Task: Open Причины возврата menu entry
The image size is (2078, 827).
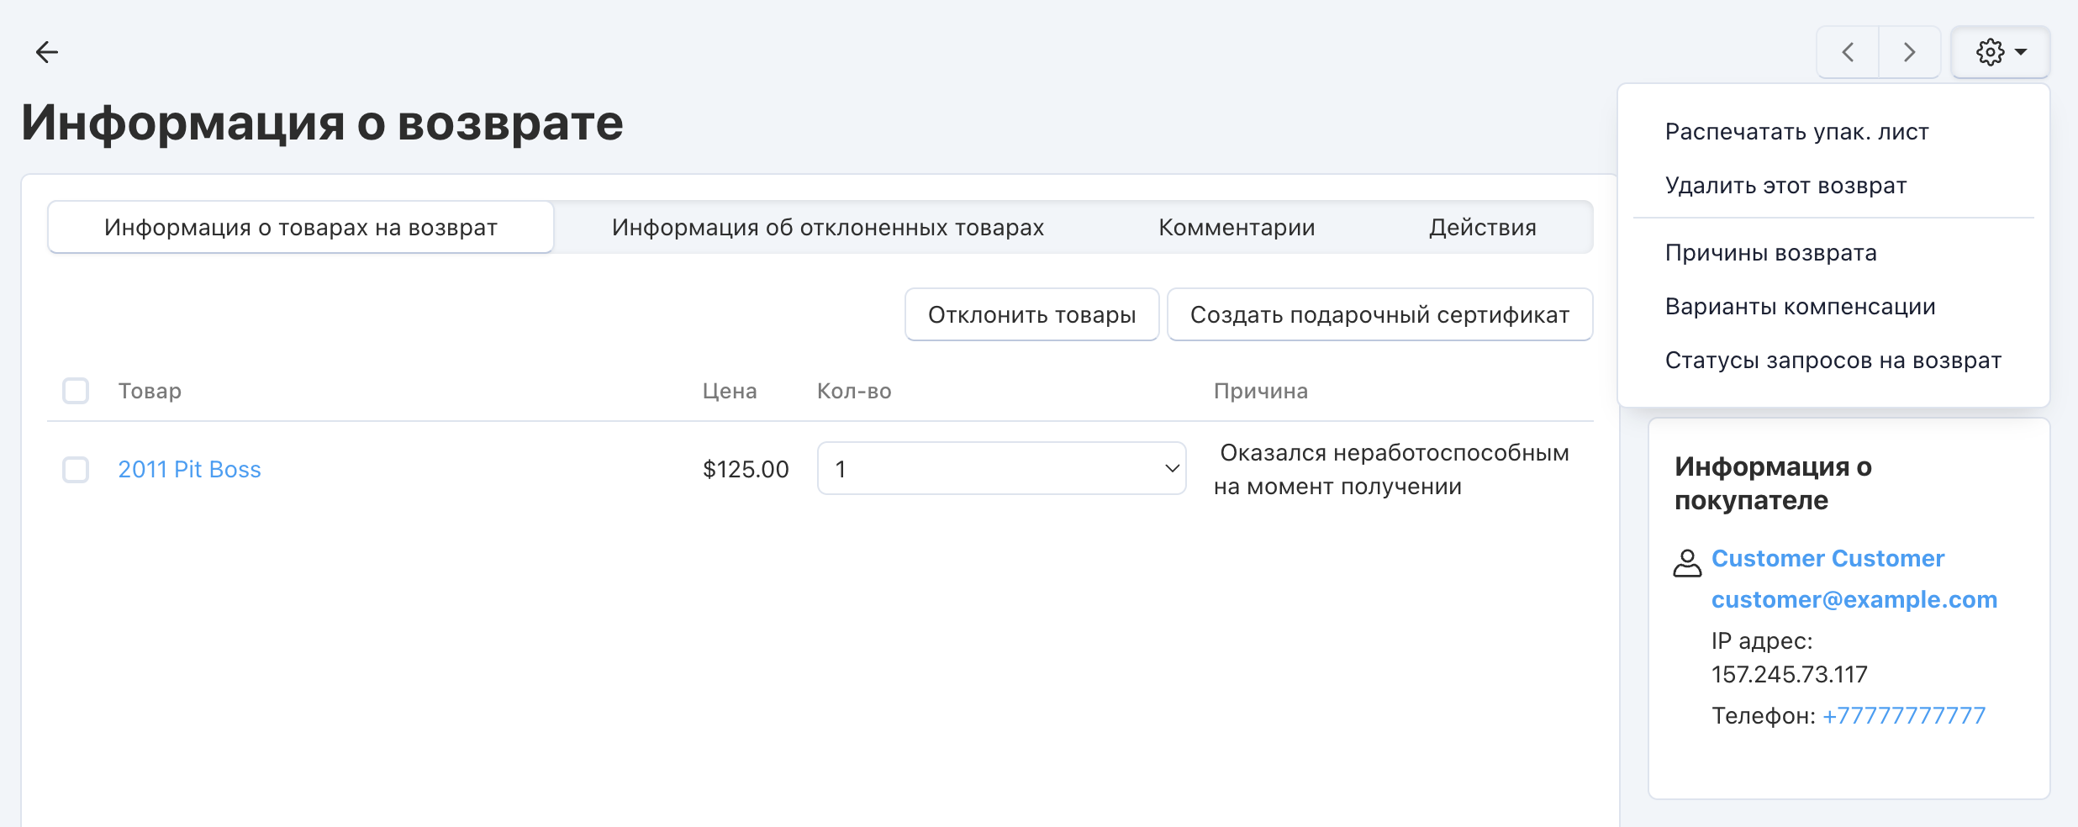Action: [x=1770, y=253]
